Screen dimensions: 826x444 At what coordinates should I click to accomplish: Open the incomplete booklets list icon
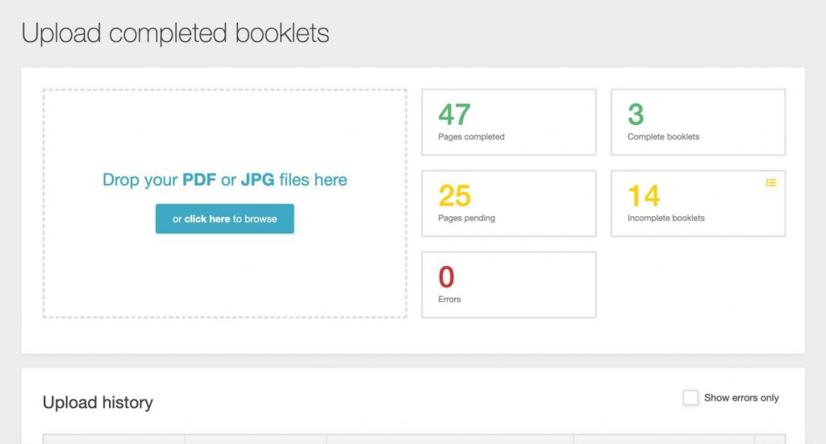(770, 182)
